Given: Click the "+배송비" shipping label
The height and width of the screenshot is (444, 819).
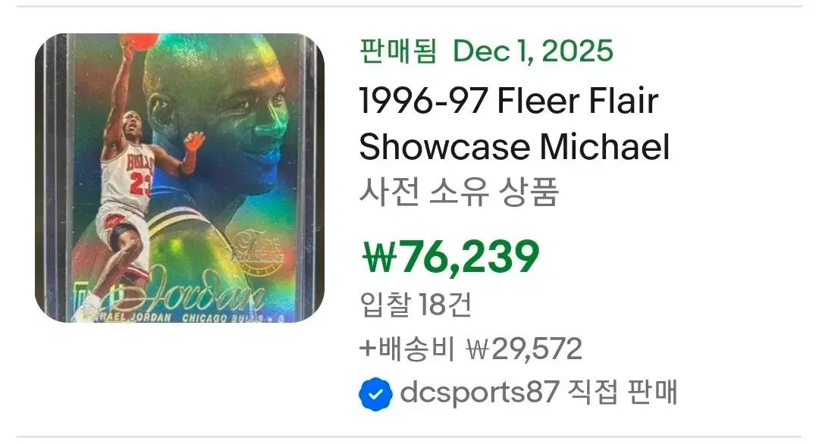Looking at the screenshot, I should point(406,349).
